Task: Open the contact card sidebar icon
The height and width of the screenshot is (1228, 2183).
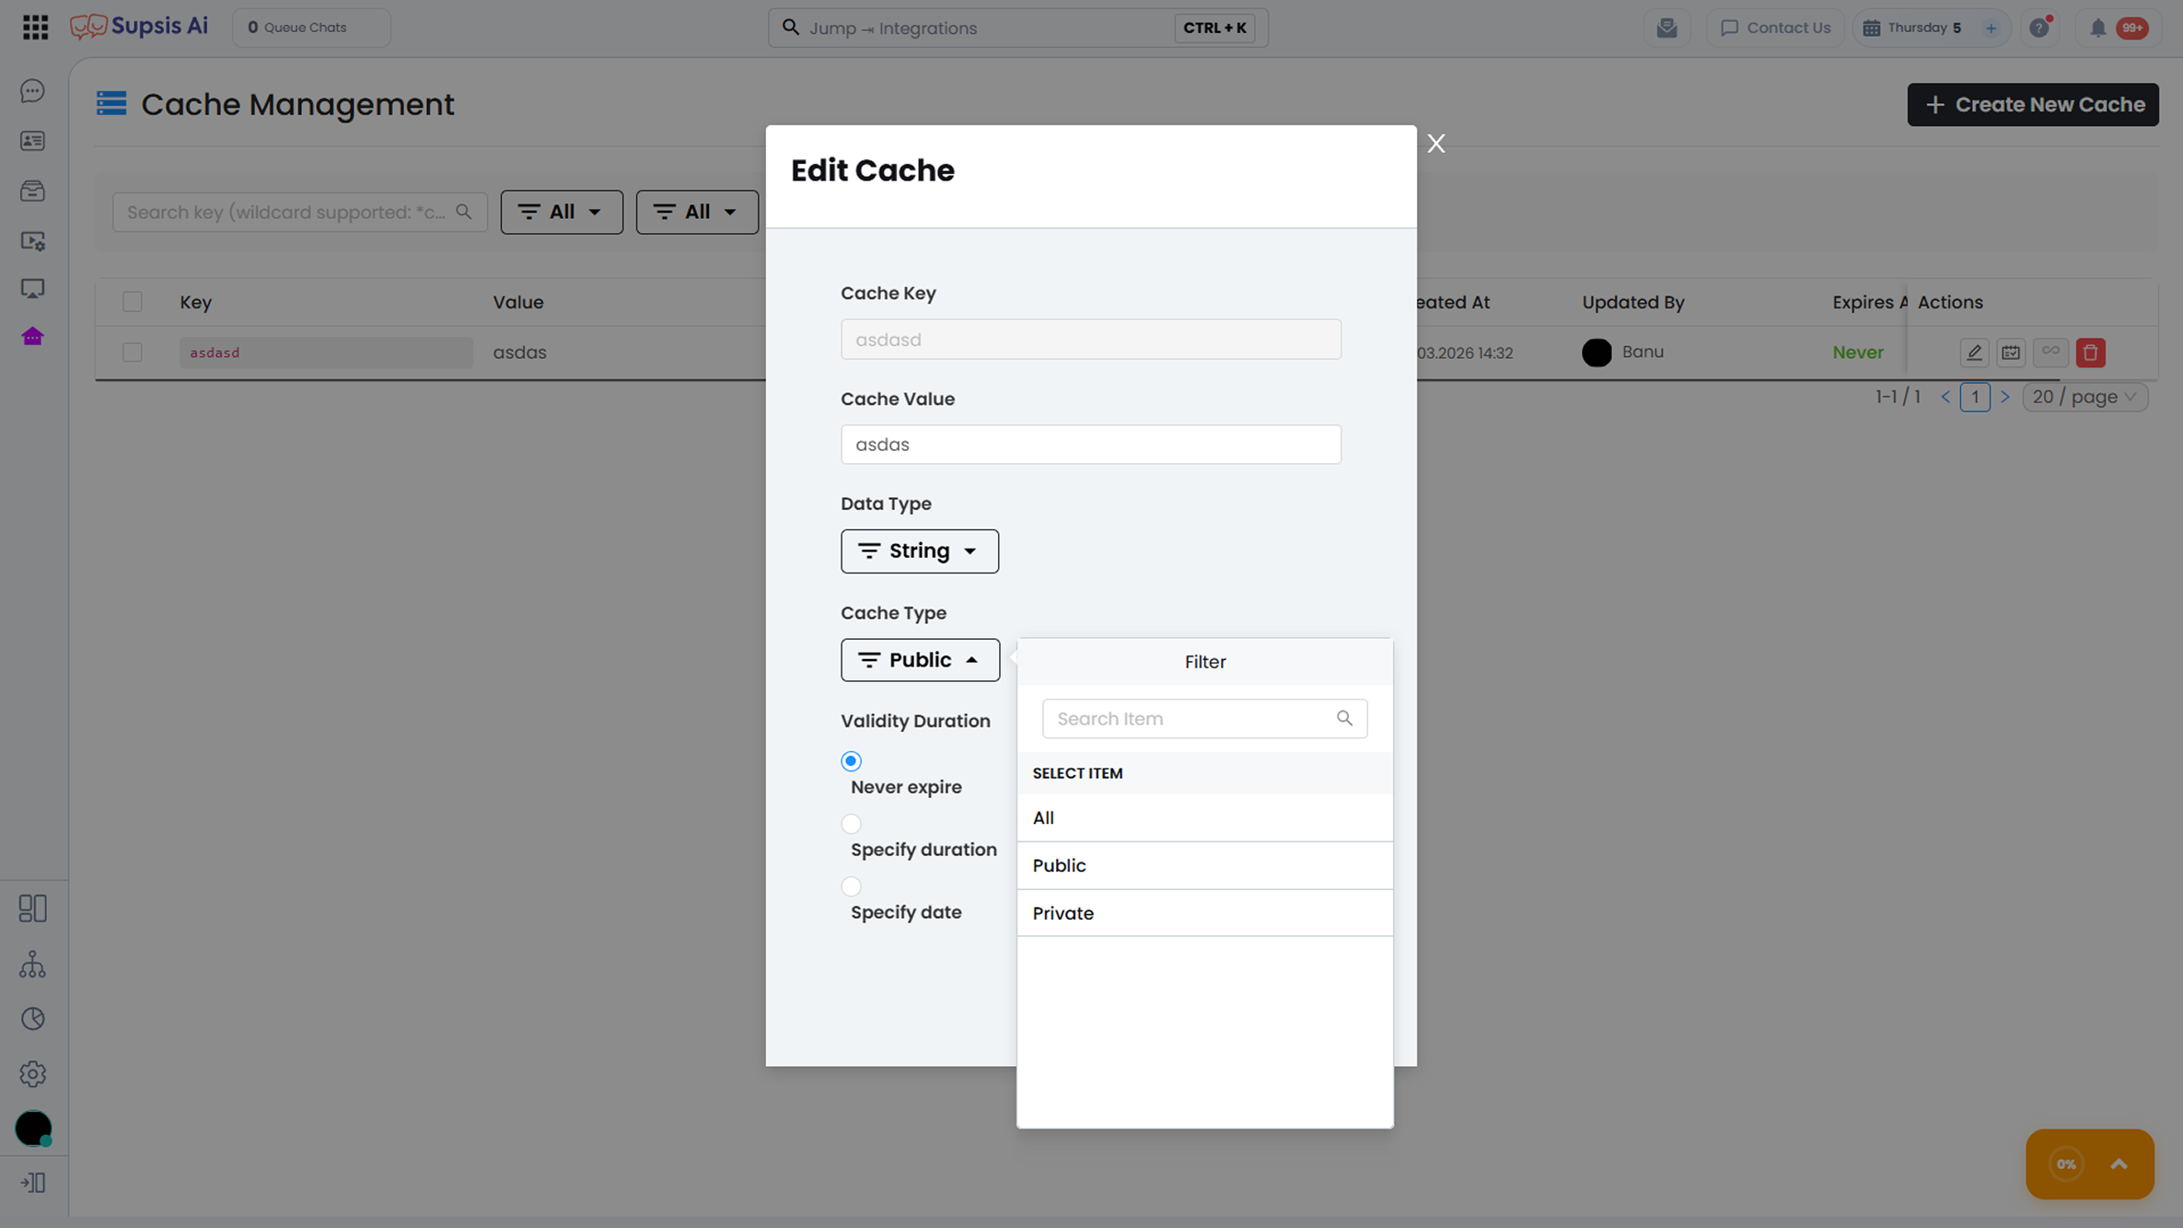Action: coord(33,141)
